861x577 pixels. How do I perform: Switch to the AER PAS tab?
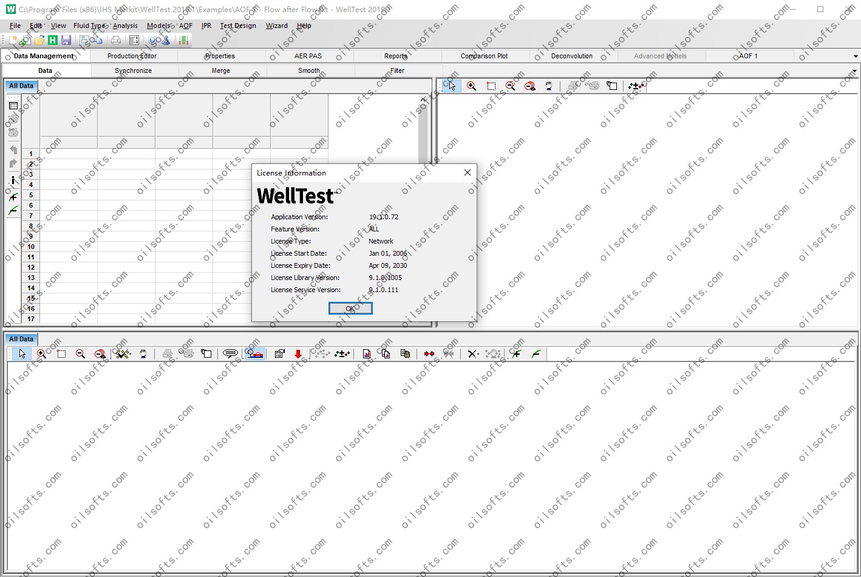[x=308, y=56]
